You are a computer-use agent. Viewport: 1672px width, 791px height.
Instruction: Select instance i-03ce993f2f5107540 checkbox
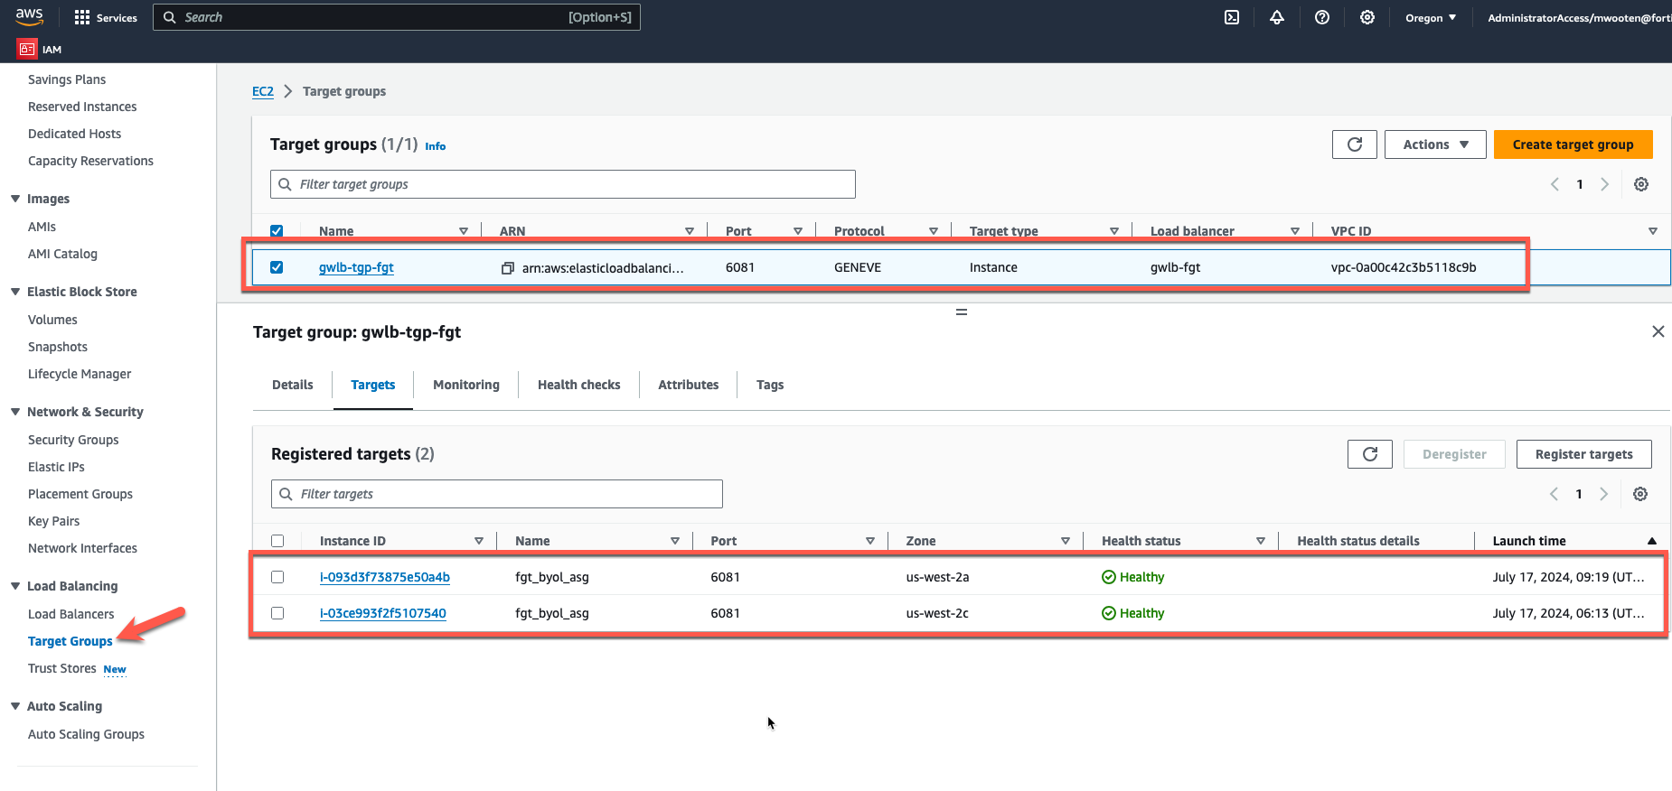(277, 613)
